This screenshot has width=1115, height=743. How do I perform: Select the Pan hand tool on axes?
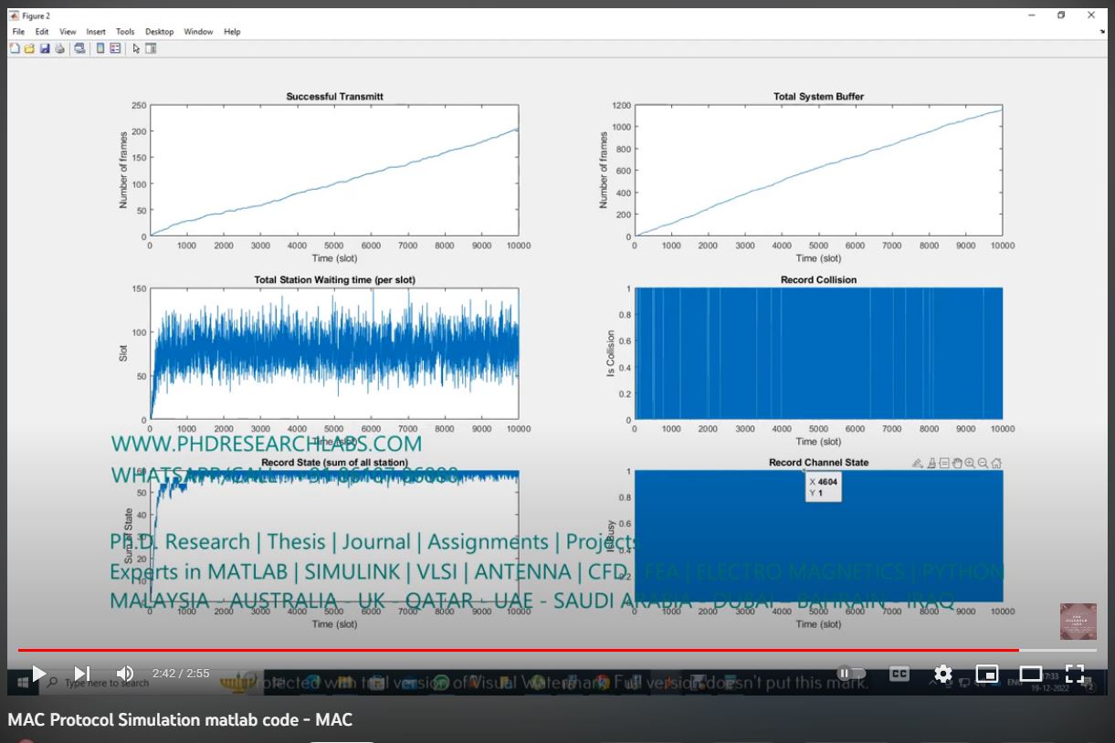tap(957, 464)
